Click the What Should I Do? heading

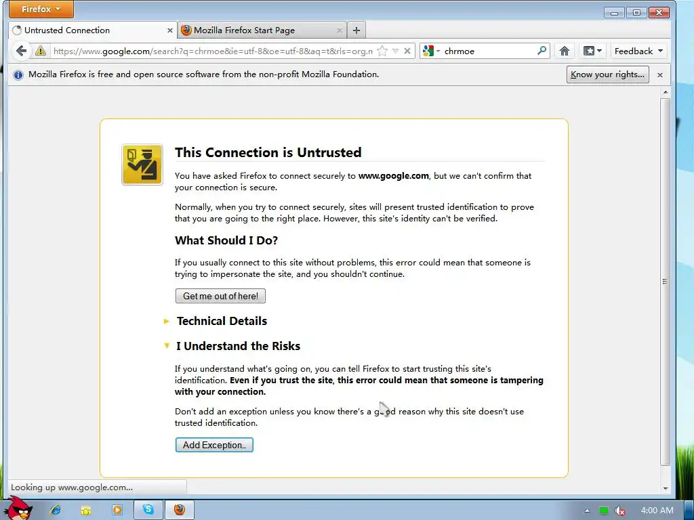pos(226,240)
